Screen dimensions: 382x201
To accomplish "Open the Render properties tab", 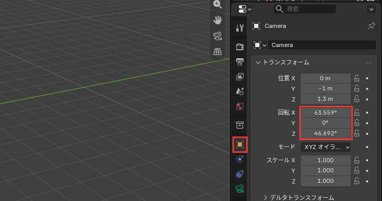I will click(240, 47).
